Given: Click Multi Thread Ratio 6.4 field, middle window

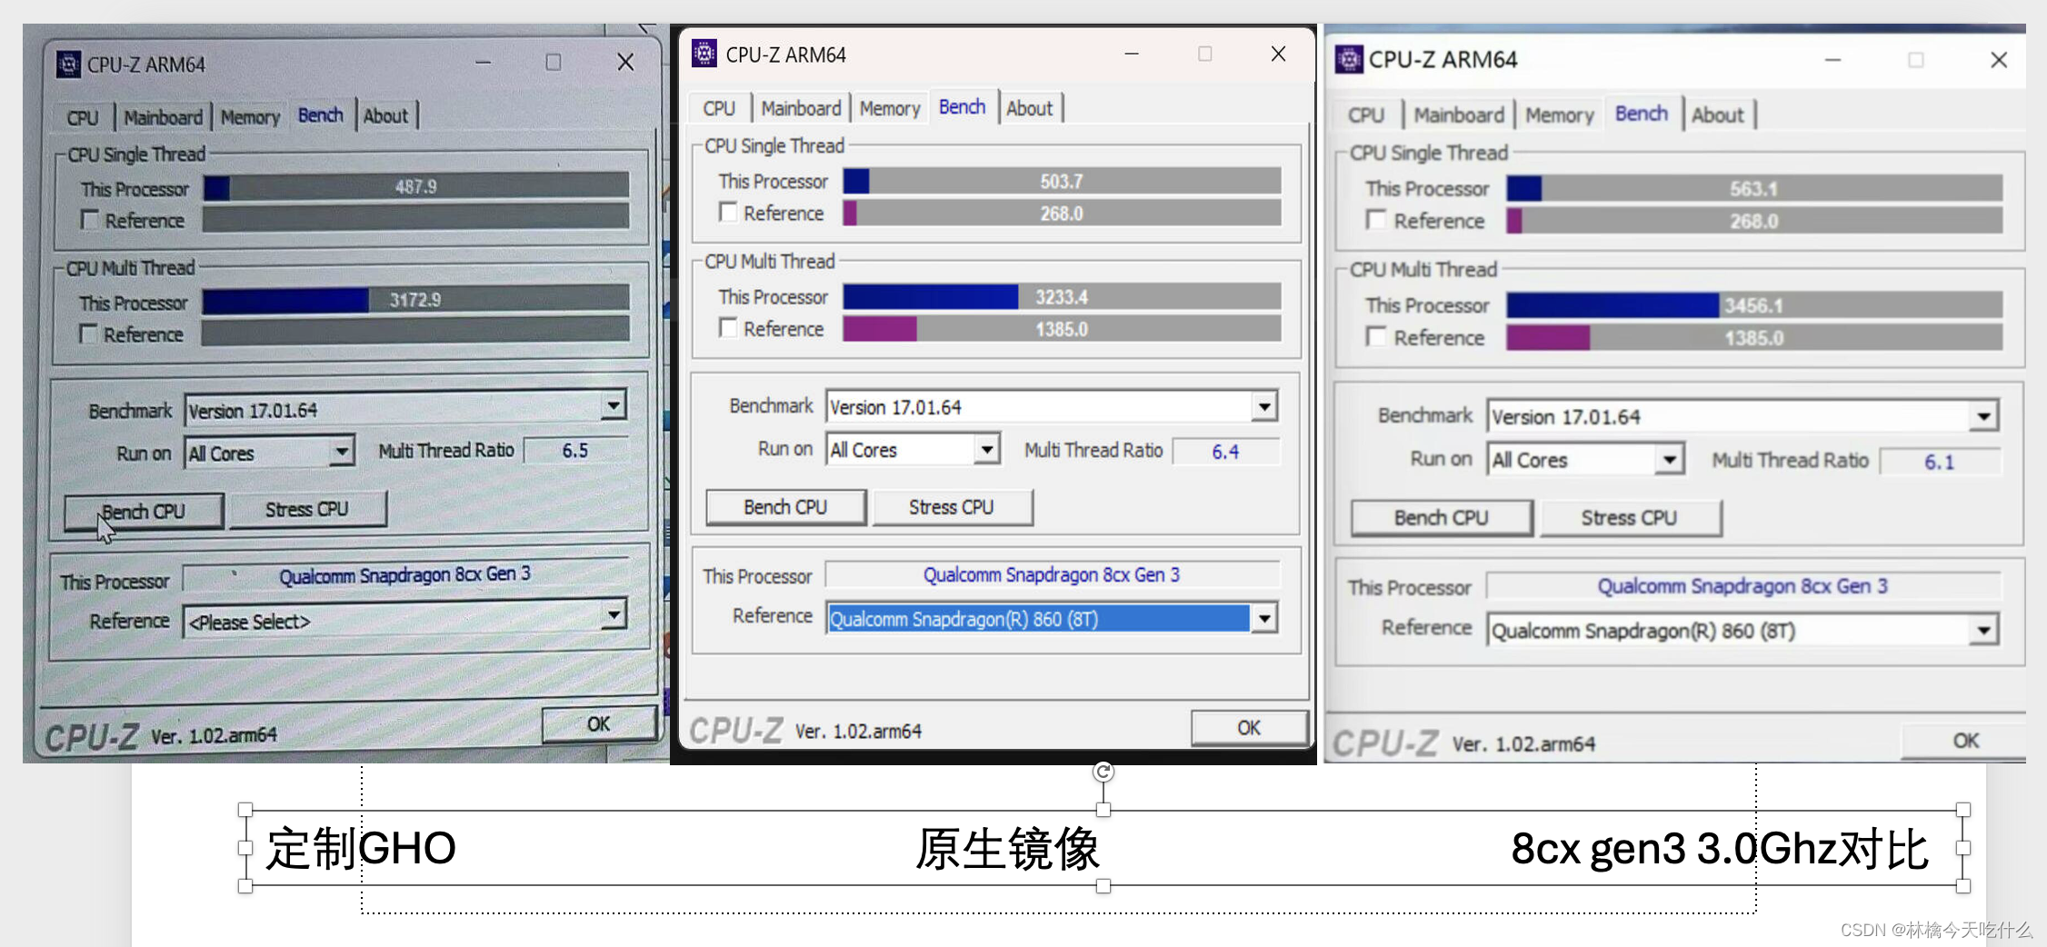Looking at the screenshot, I should 1225,451.
